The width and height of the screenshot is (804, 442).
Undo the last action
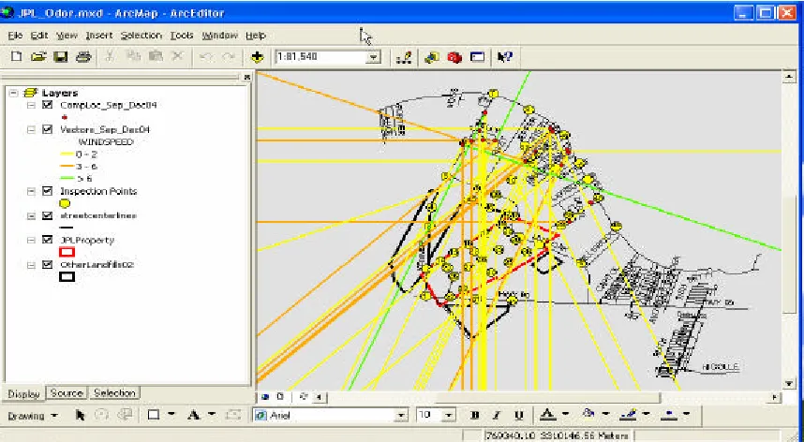point(206,57)
